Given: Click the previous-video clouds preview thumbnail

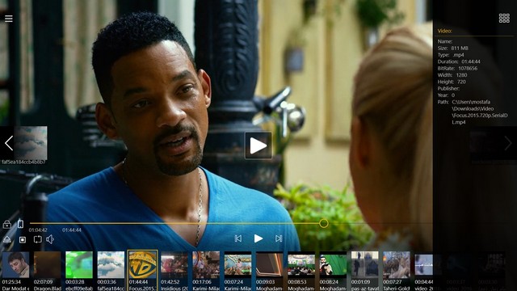Looking at the screenshot, I should 31,143.
